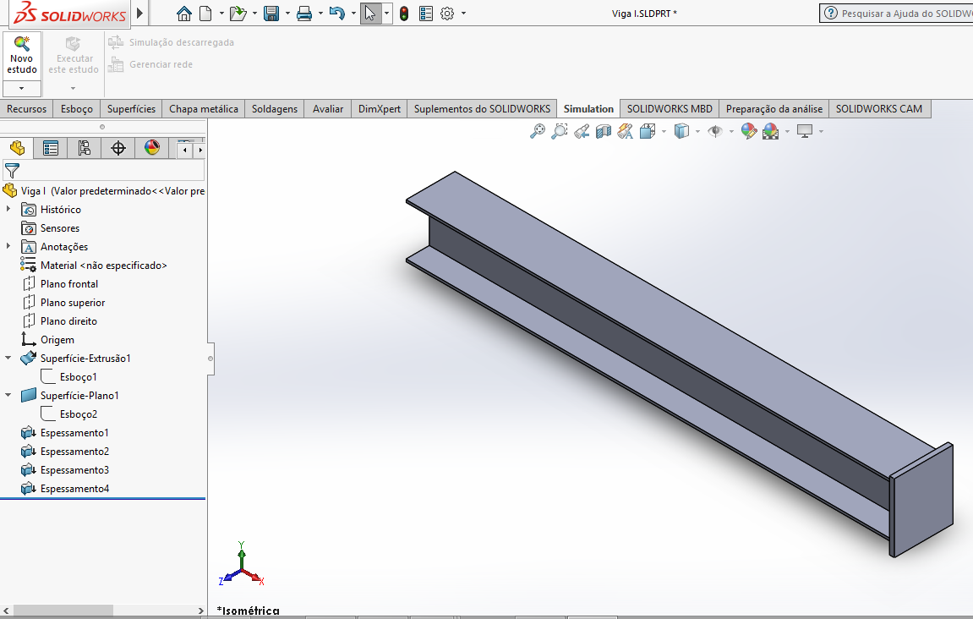Collapse the Superfície-Extrusão1 feature node
The width and height of the screenshot is (973, 619).
point(8,358)
